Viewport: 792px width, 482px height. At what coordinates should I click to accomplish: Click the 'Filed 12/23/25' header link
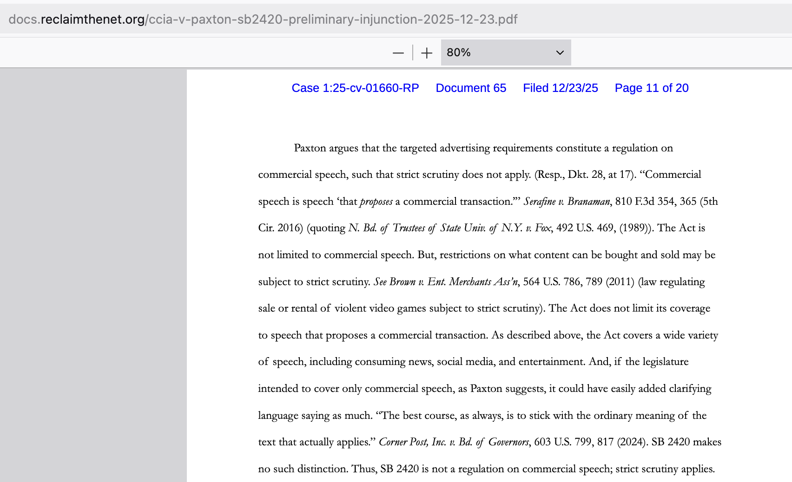pos(561,88)
